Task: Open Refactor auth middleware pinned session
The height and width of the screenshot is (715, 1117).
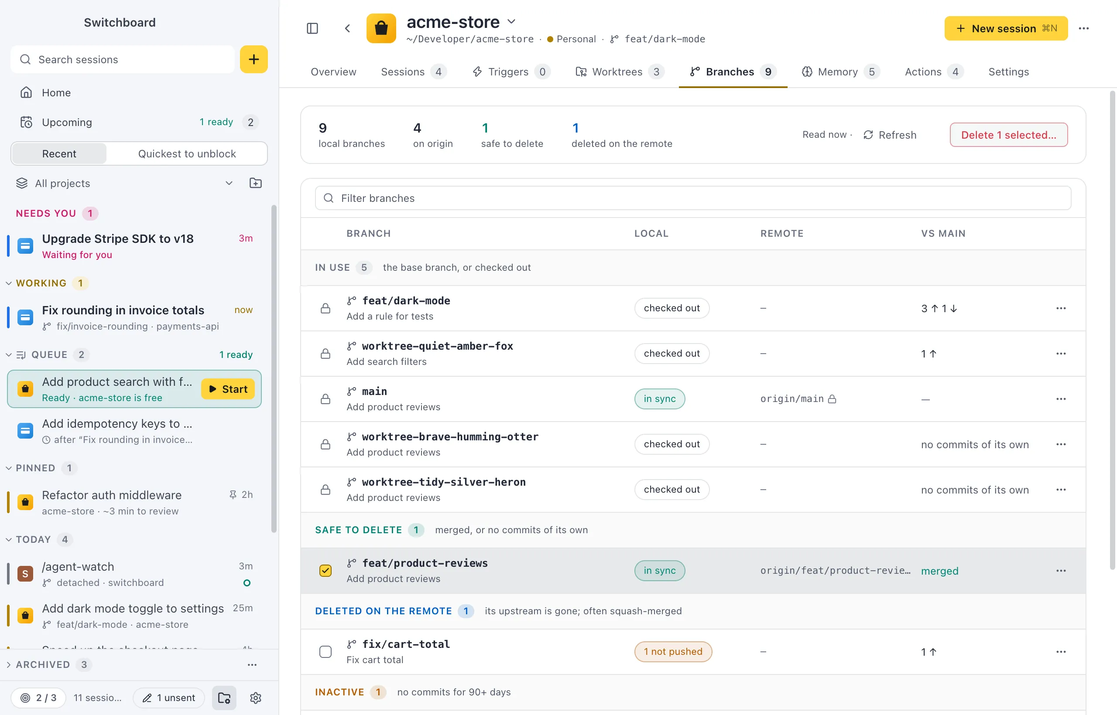Action: (x=135, y=502)
